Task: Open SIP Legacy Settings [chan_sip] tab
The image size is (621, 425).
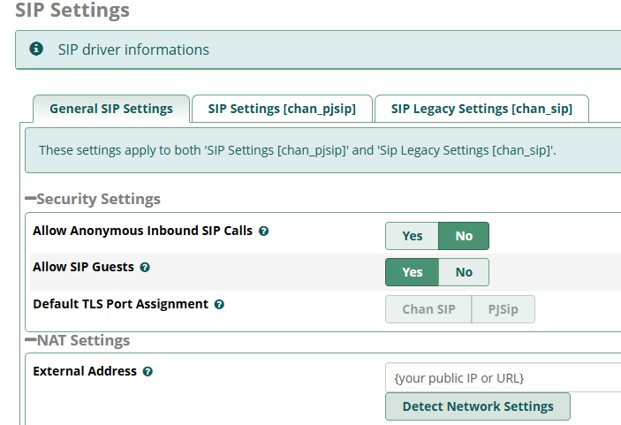Action: [481, 110]
